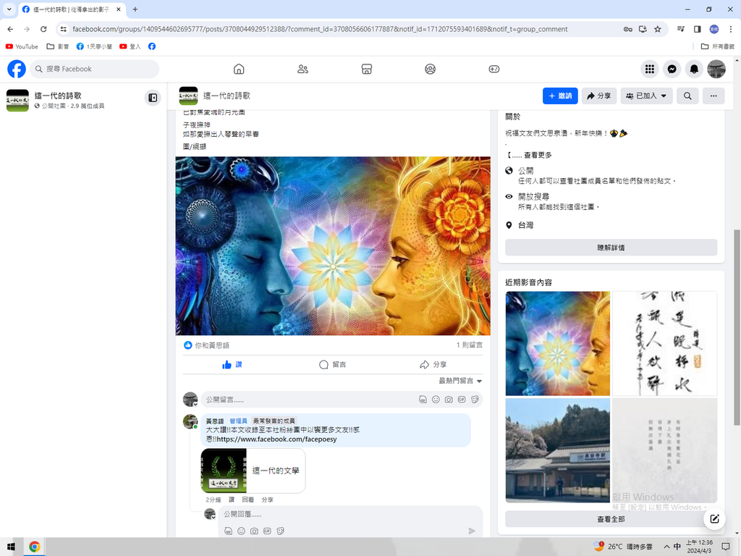
Task: Click the calligraphy thumbnail in recent media
Action: click(x=664, y=343)
